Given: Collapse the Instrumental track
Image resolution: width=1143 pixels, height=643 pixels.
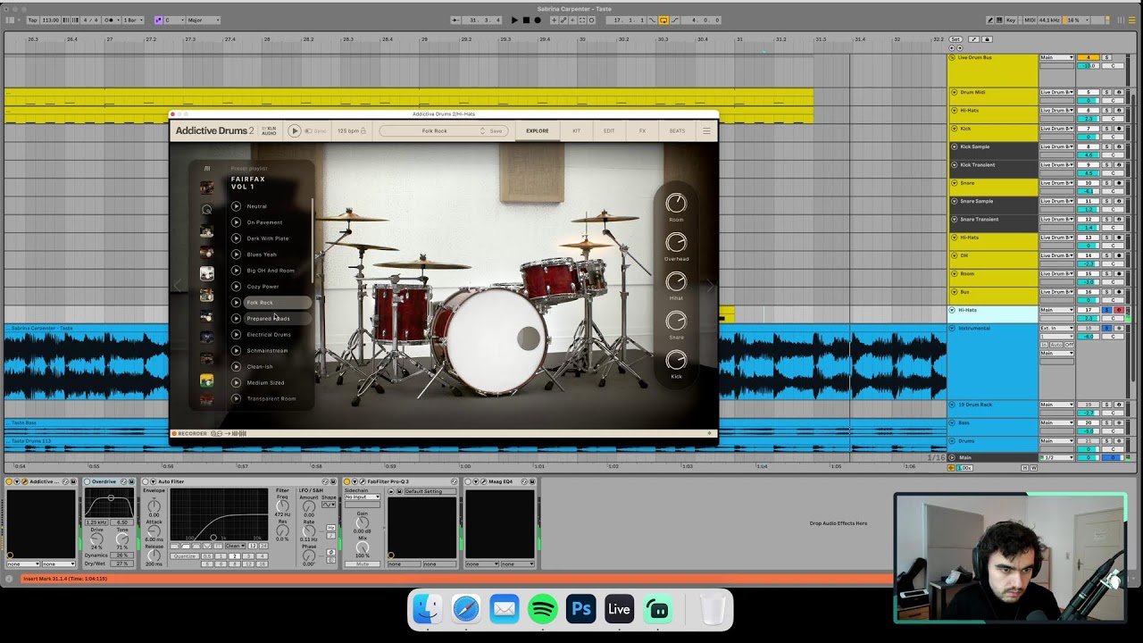Looking at the screenshot, I should coord(952,329).
